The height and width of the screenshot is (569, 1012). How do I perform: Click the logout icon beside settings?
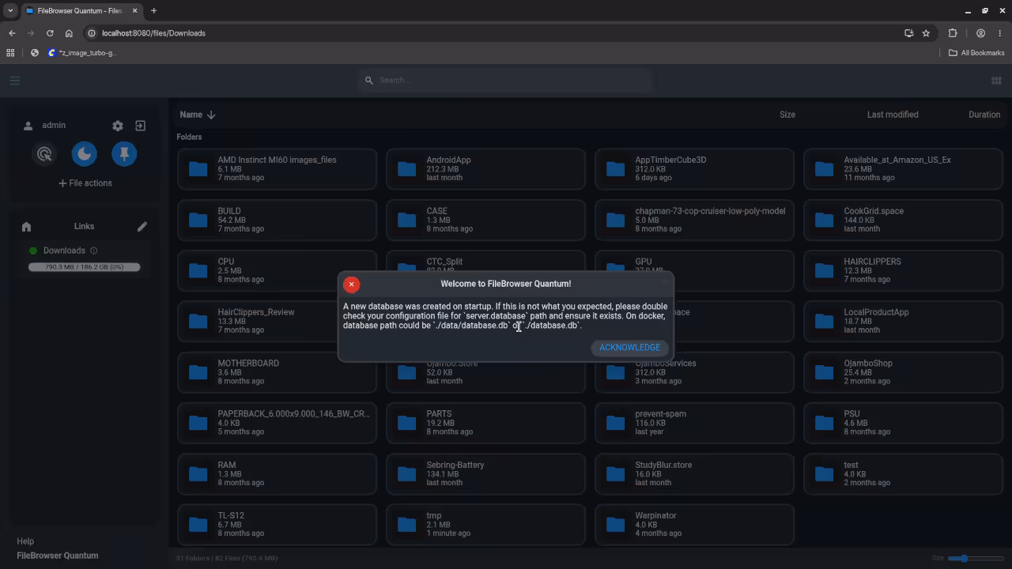(x=140, y=126)
